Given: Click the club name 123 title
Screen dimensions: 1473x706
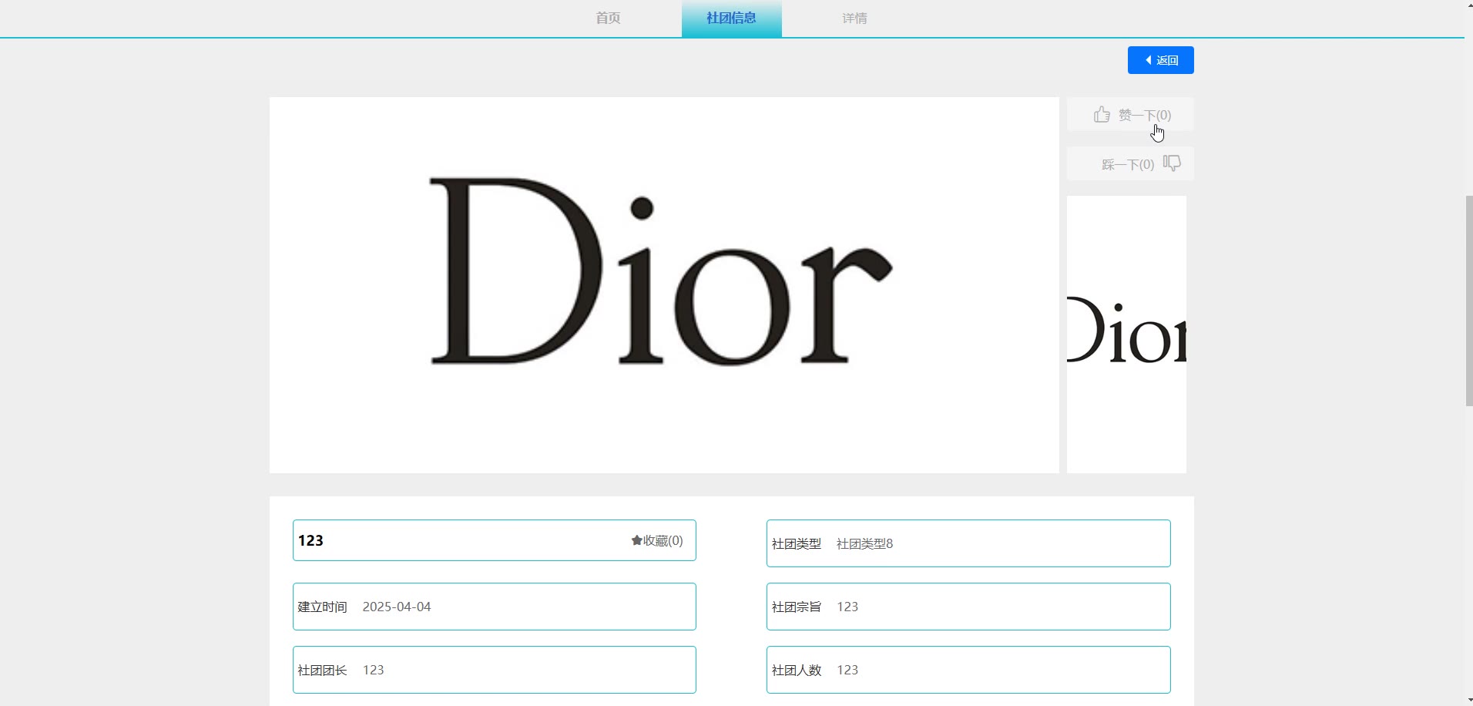Looking at the screenshot, I should tap(310, 540).
